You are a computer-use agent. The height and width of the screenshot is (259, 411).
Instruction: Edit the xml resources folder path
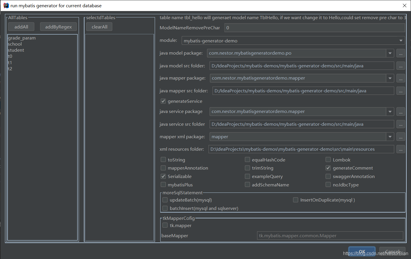(x=301, y=149)
